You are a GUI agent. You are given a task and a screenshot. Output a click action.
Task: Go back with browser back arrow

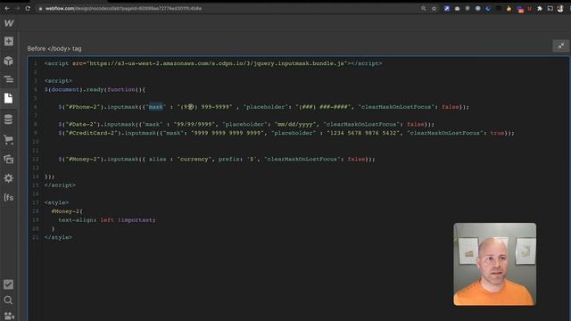[7, 8]
